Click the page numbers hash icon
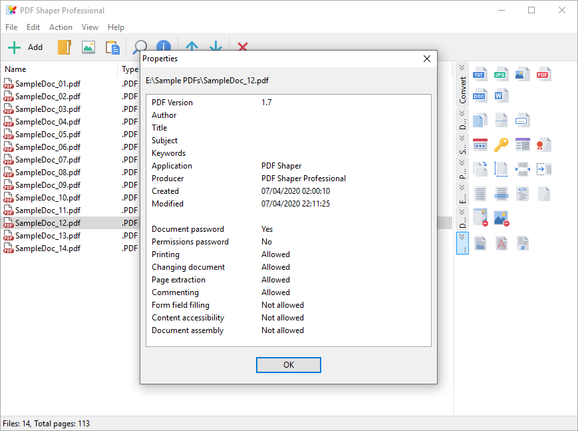The width and height of the screenshot is (578, 431). [522, 243]
